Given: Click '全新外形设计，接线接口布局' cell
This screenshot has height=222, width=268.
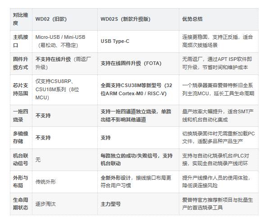Looking at the screenshot, I should [138, 182].
